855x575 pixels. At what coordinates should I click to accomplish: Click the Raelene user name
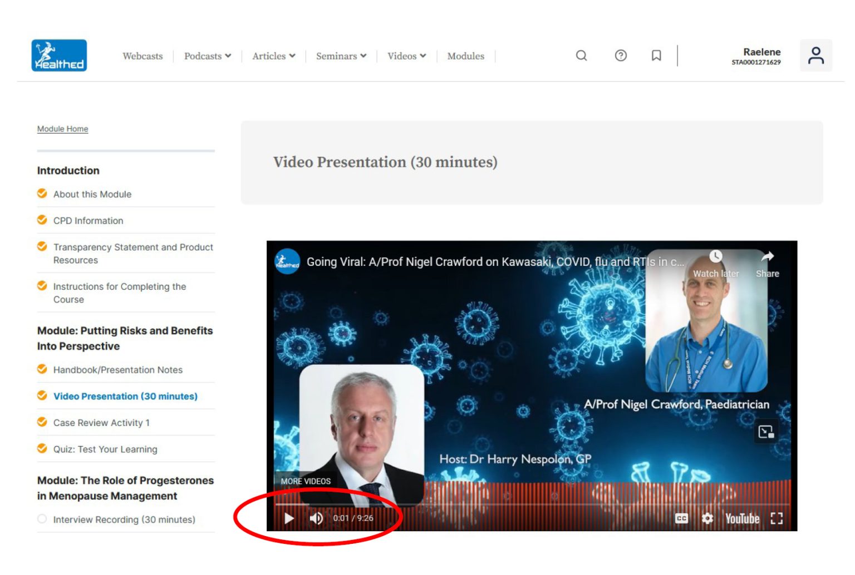(x=762, y=52)
